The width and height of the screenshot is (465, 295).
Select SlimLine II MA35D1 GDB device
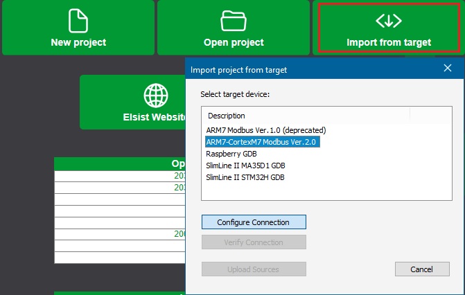[245, 166]
